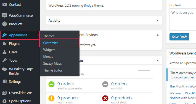This screenshot has height=104, width=196.
Task: Click the LayerSlider WP icon
Action: point(4,93)
